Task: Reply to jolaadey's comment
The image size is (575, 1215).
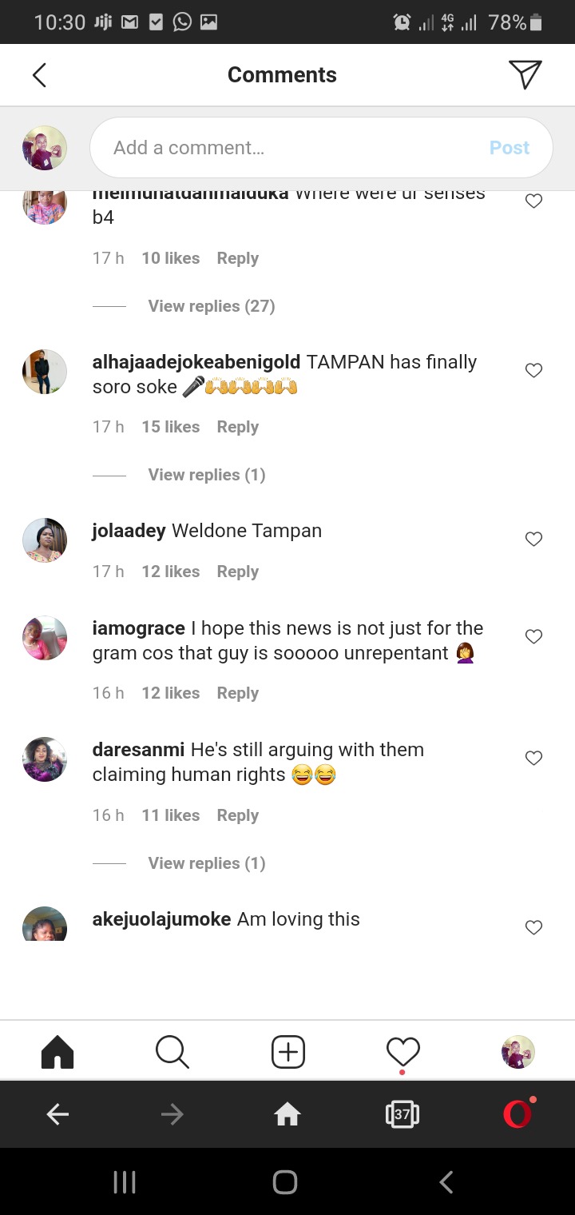Action: (238, 572)
